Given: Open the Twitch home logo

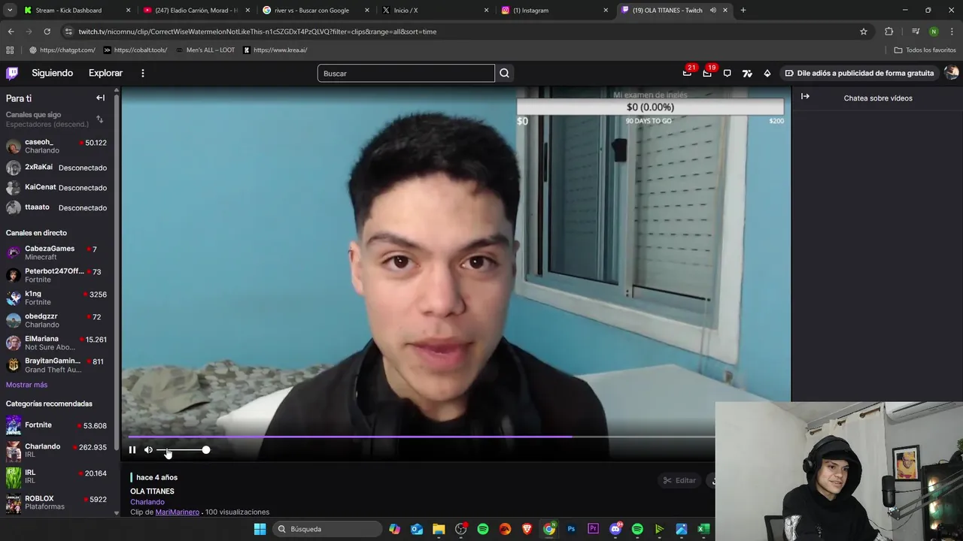Looking at the screenshot, I should [x=12, y=73].
